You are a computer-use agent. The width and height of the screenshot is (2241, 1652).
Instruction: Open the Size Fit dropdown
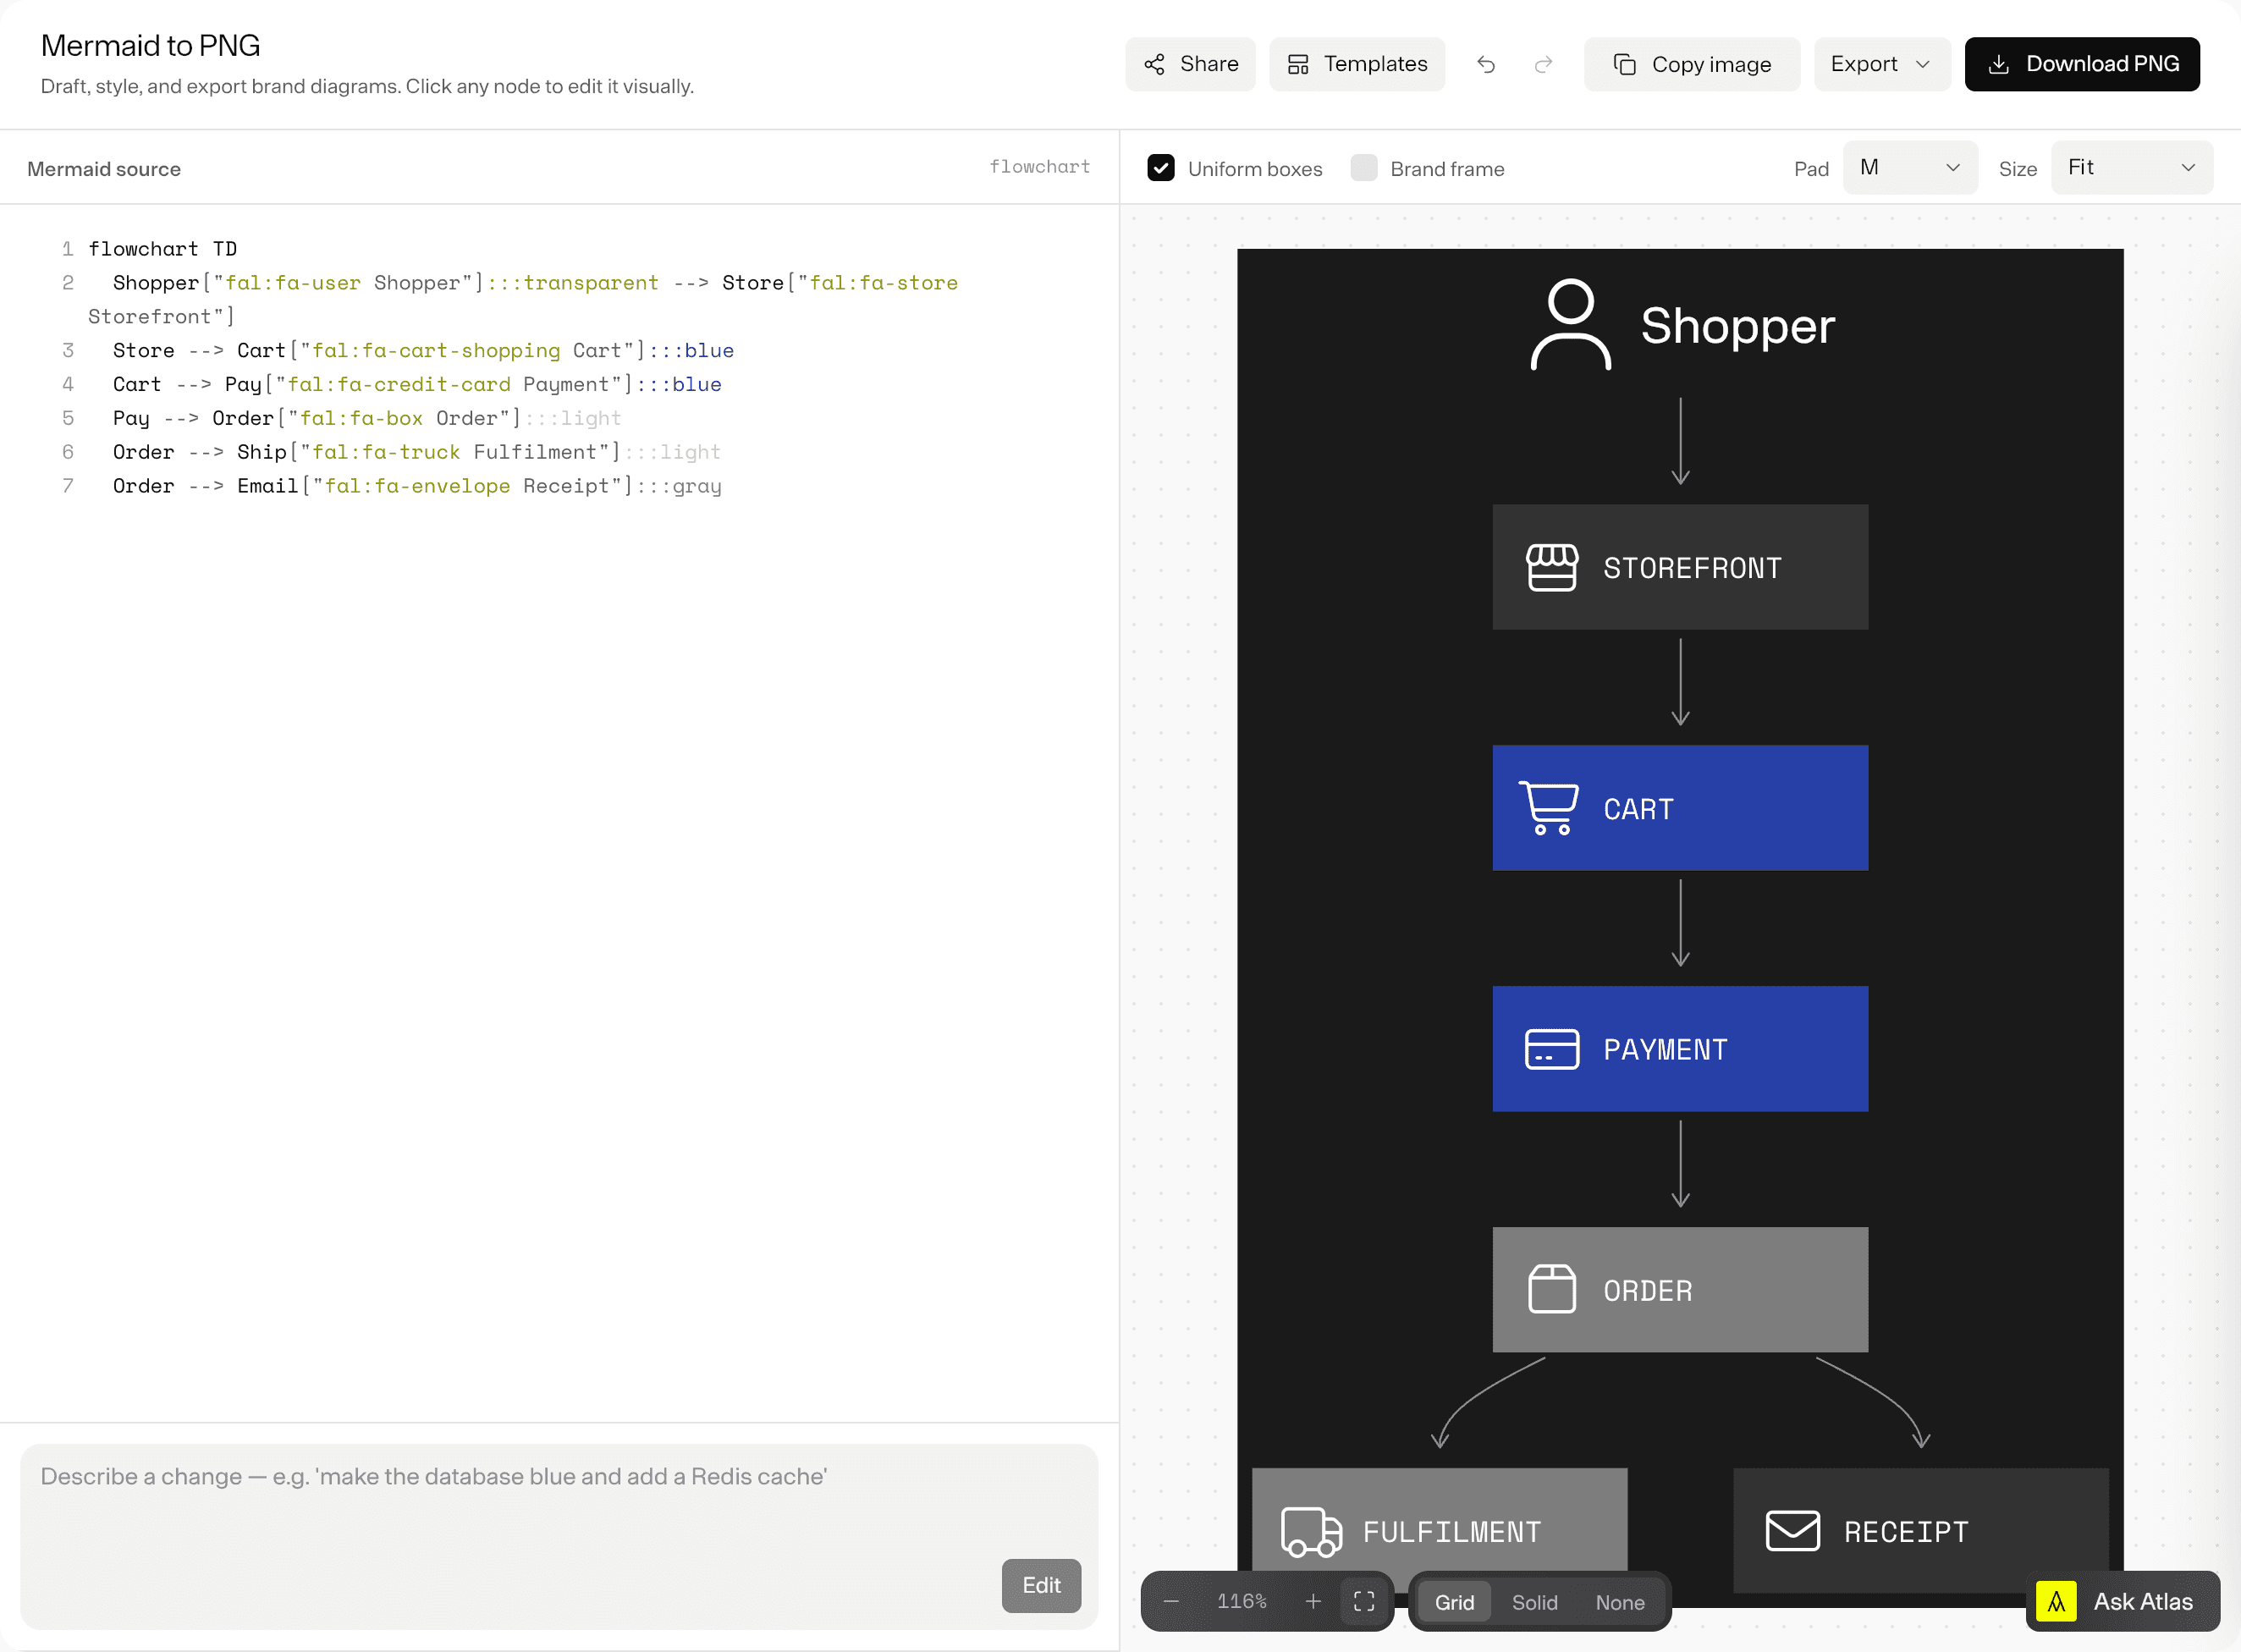click(x=2132, y=168)
